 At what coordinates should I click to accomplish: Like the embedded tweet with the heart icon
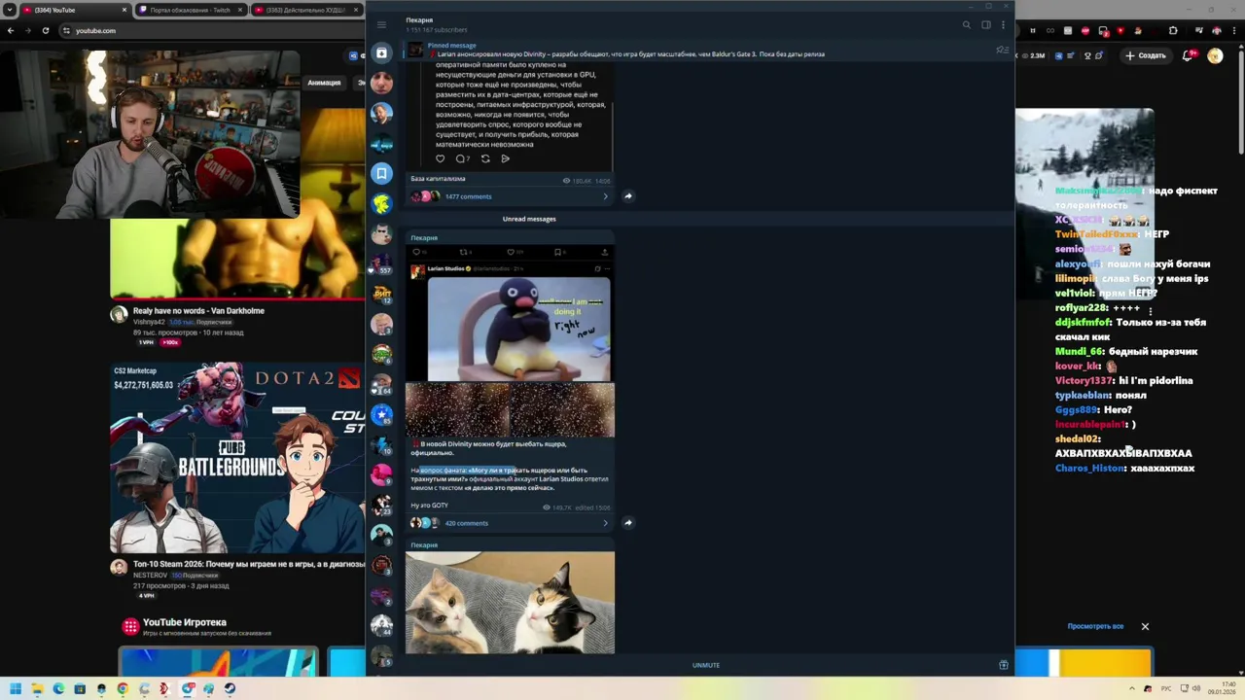tap(510, 252)
